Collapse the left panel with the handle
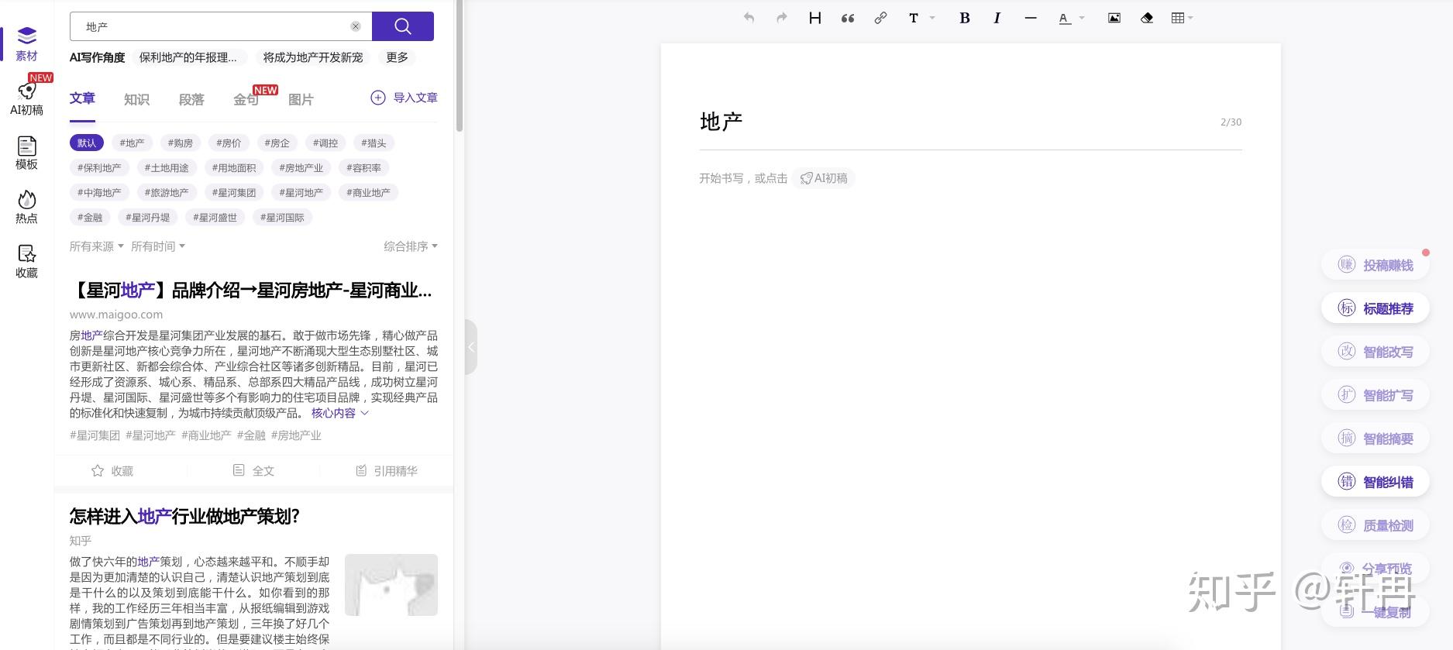The image size is (1453, 650). (470, 347)
